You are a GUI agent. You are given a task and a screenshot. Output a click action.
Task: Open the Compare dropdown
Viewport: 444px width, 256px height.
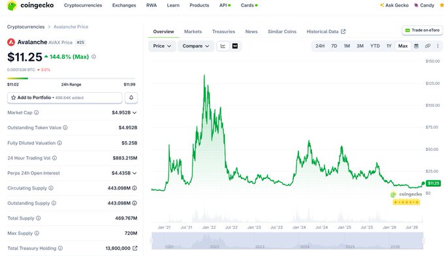[x=196, y=46]
